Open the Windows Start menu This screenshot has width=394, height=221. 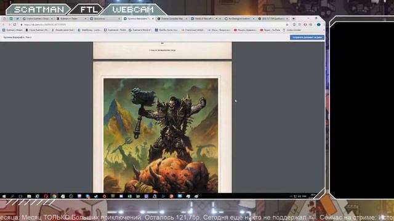click(4, 196)
